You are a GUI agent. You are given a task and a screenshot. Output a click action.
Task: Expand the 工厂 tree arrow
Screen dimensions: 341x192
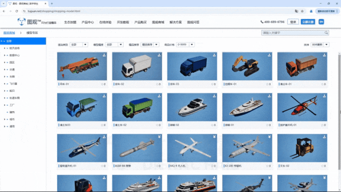click(5, 105)
